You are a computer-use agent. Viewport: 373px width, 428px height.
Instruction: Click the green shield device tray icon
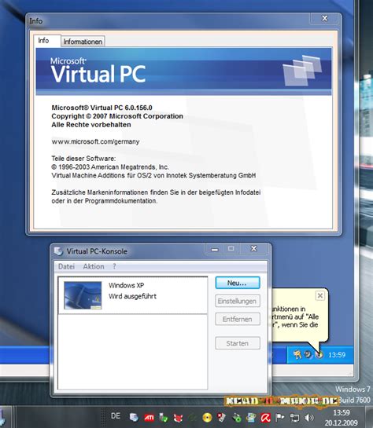[x=164, y=417]
